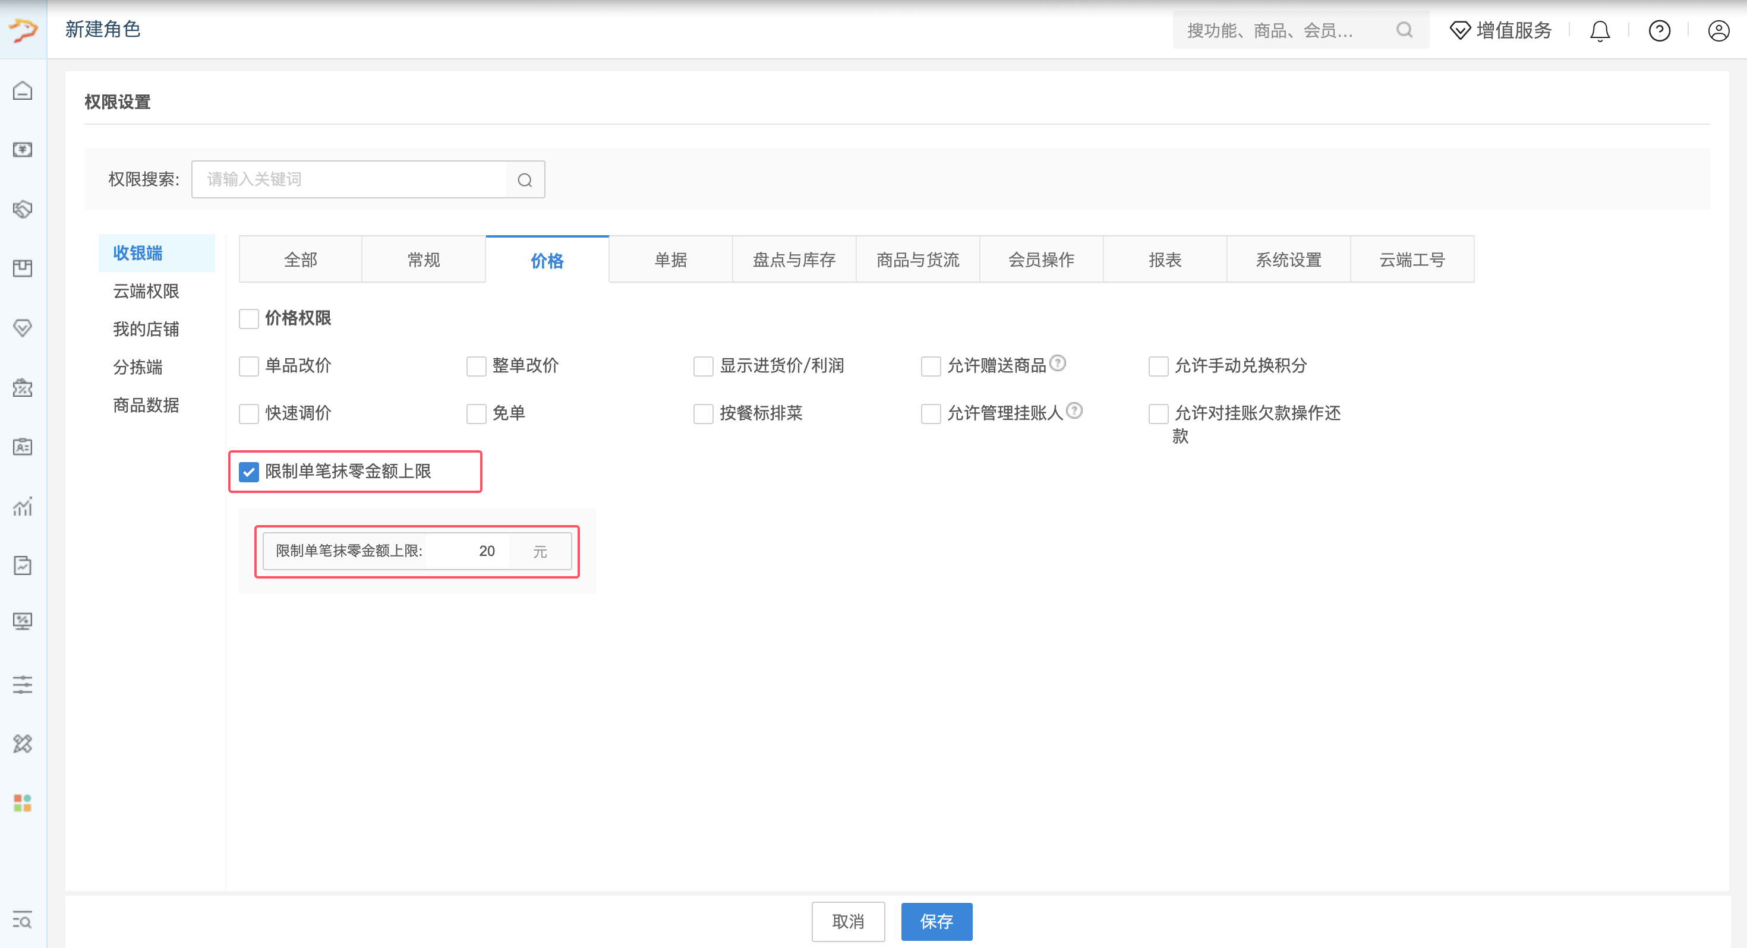Click the global search box in header
The height and width of the screenshot is (948, 1747).
[x=1301, y=30]
